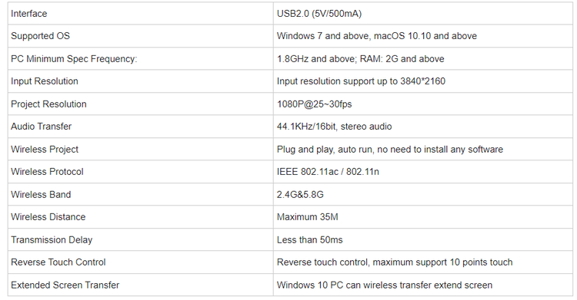The height and width of the screenshot is (300, 577).
Task: Select the Windows 7 and above text
Action: (x=322, y=36)
